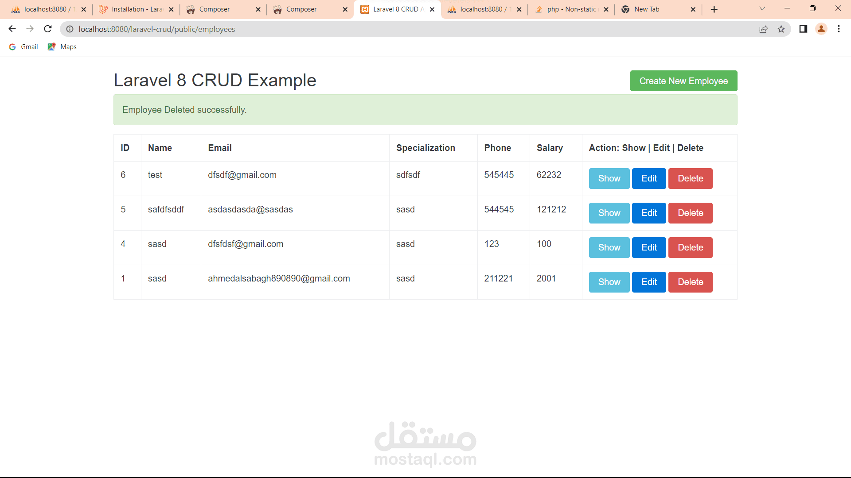Show details for employee test
The width and height of the screenshot is (851, 478).
609,178
